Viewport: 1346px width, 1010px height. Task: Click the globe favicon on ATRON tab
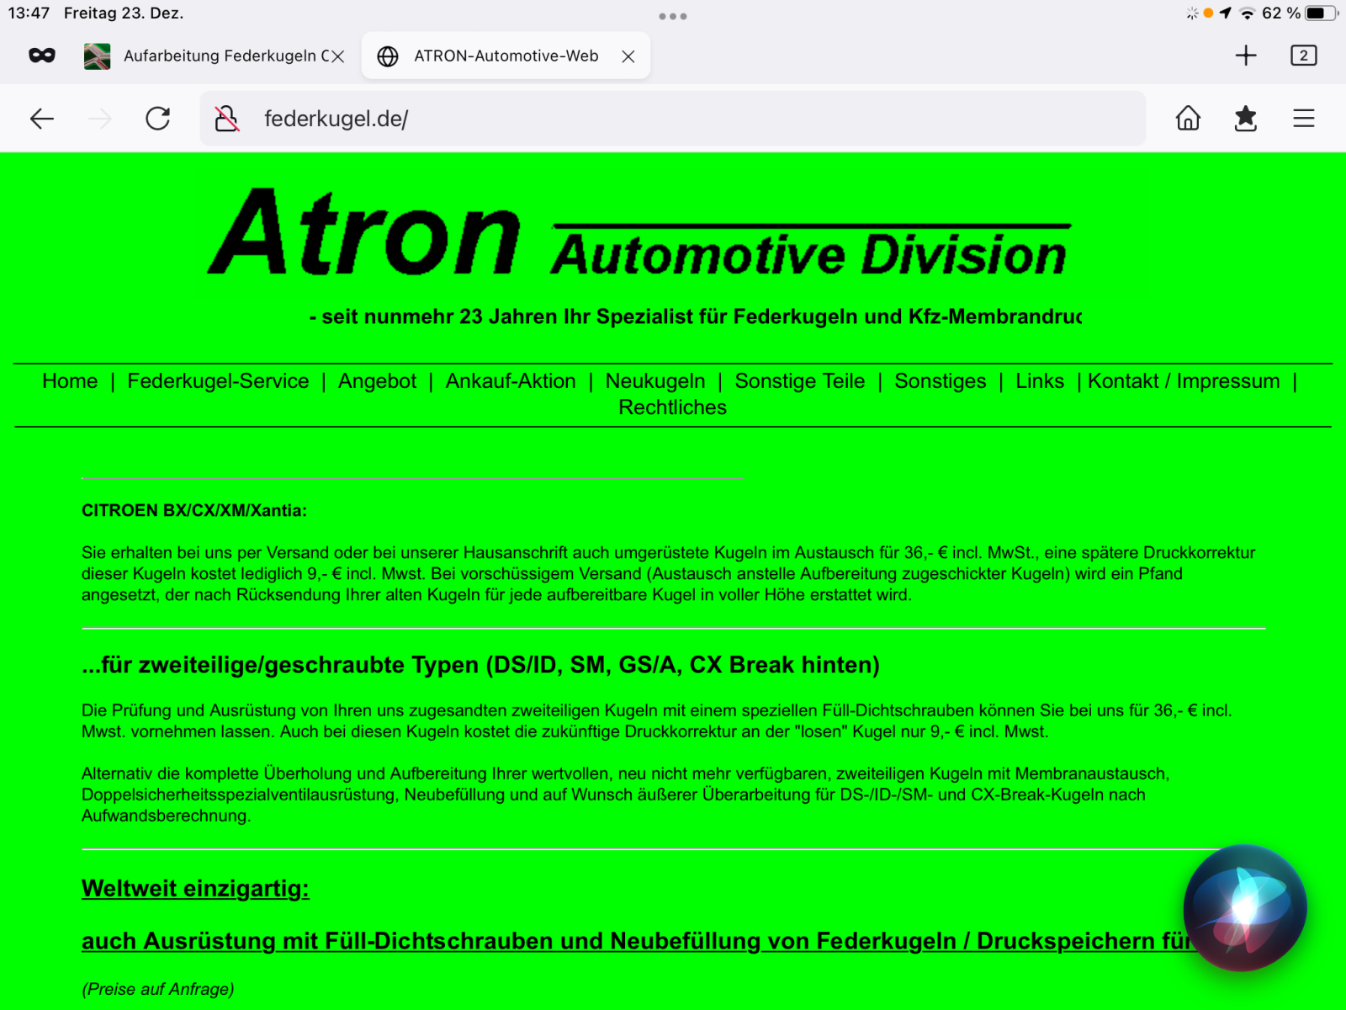[x=388, y=56]
